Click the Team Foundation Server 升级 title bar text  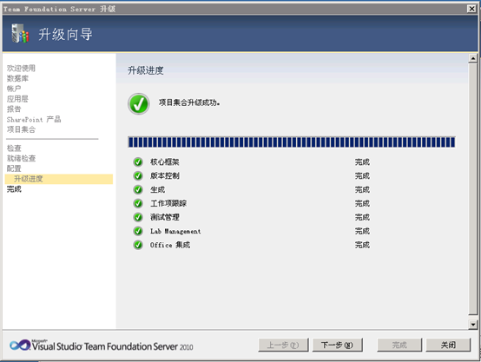(x=59, y=9)
